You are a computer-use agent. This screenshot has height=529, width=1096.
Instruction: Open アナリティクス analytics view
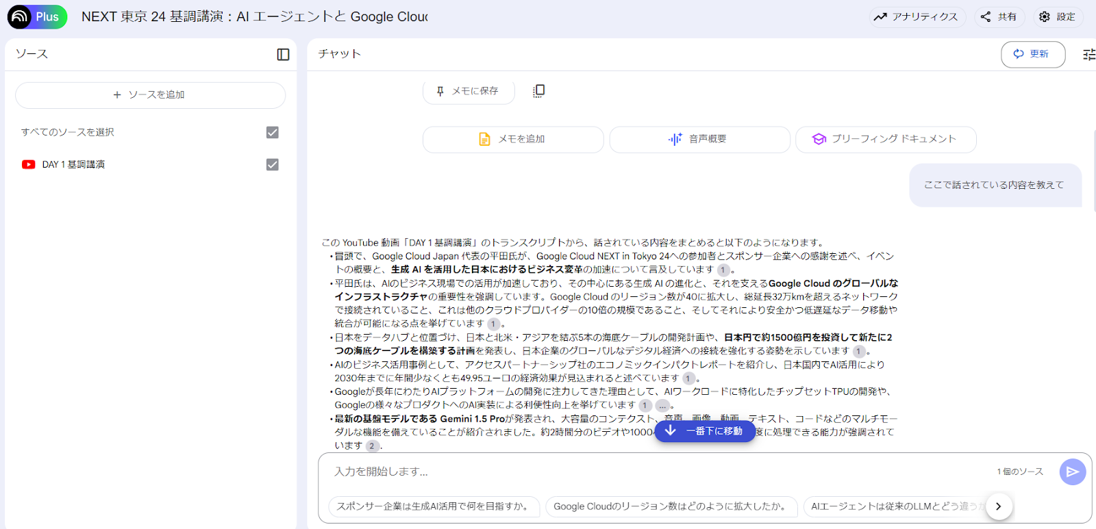pos(917,17)
